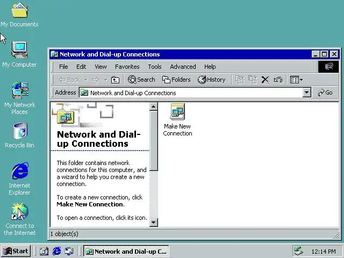Open the Favorites menu

(127, 67)
